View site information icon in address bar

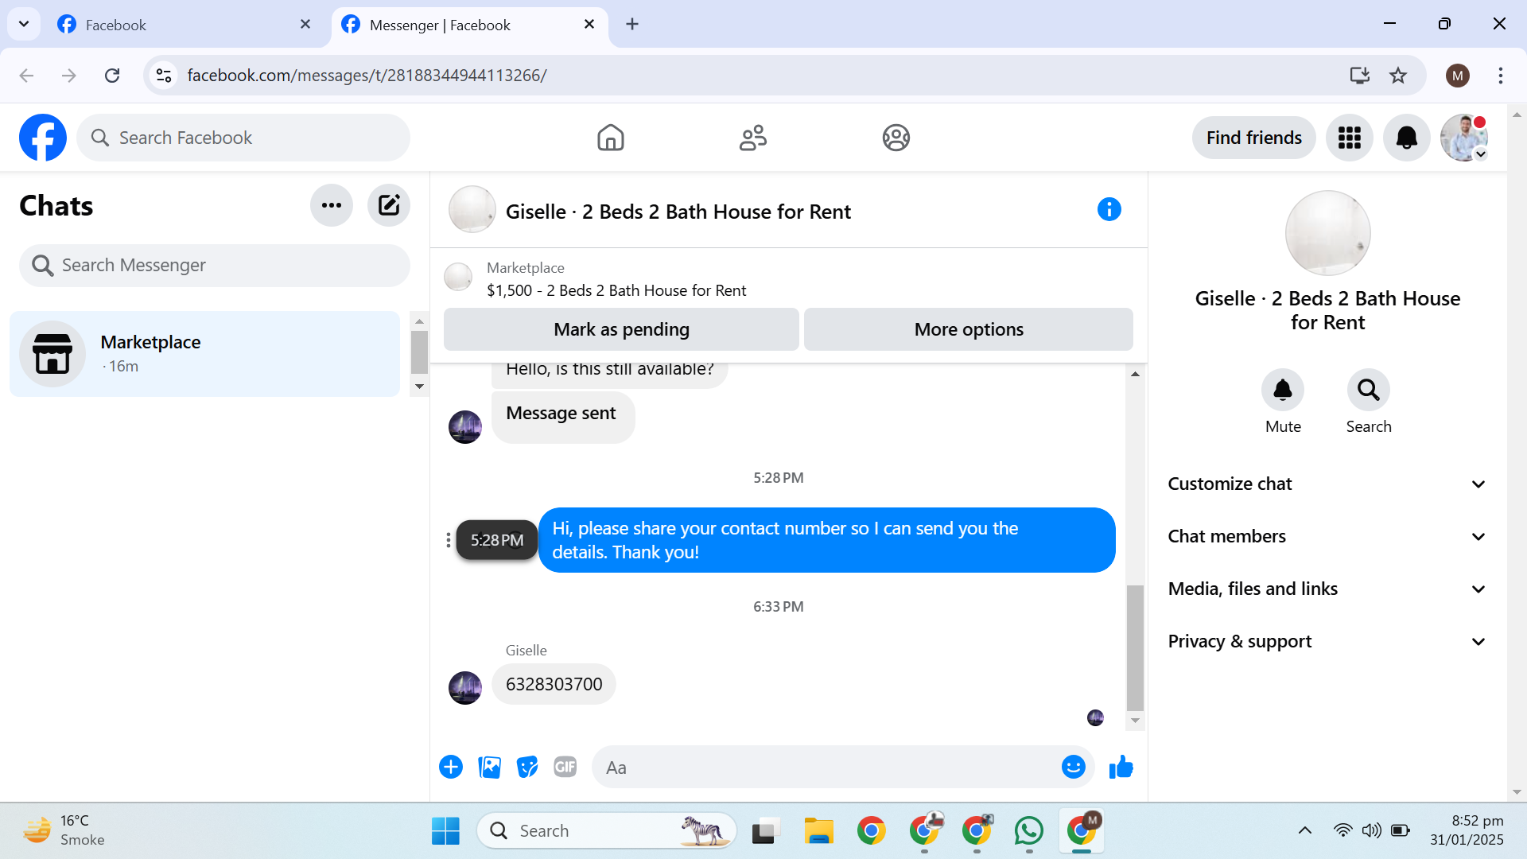coord(164,76)
